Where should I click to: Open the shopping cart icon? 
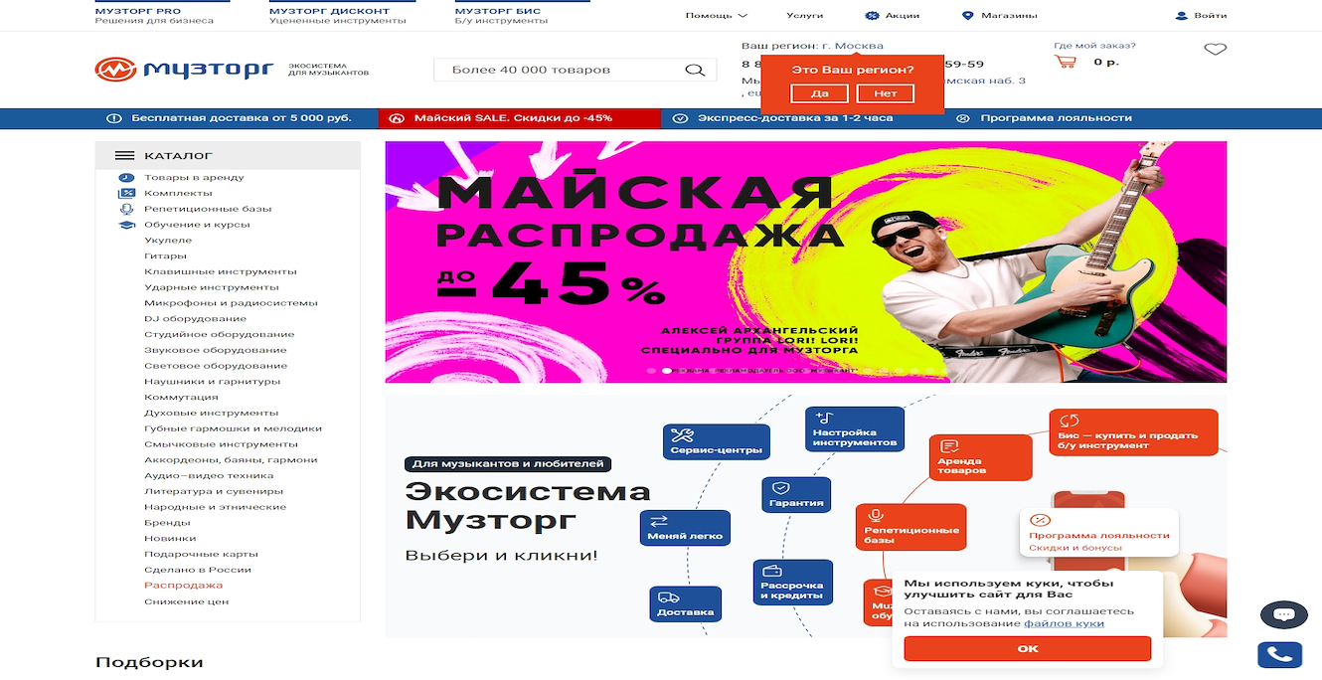[1066, 62]
